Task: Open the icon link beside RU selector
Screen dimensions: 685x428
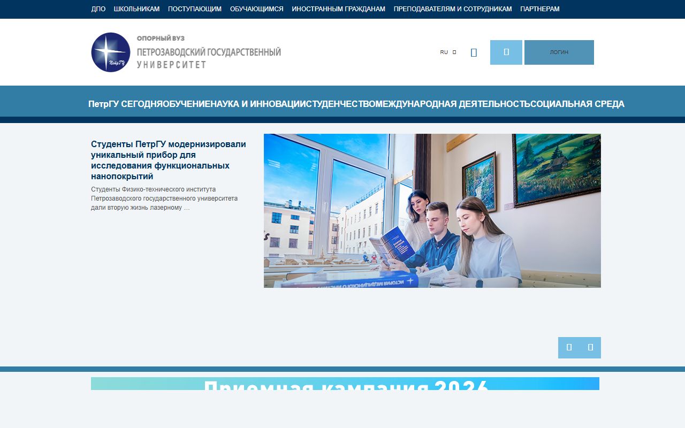Action: coord(474,52)
